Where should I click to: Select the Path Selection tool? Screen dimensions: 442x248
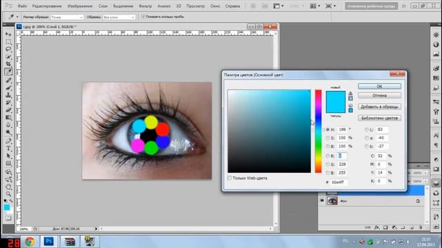click(x=8, y=156)
